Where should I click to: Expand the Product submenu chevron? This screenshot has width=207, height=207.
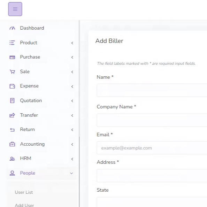(72, 43)
